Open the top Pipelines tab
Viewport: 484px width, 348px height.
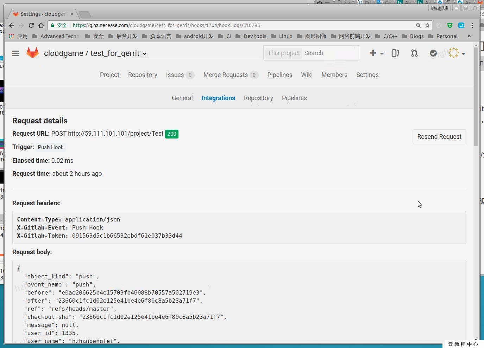pos(280,75)
